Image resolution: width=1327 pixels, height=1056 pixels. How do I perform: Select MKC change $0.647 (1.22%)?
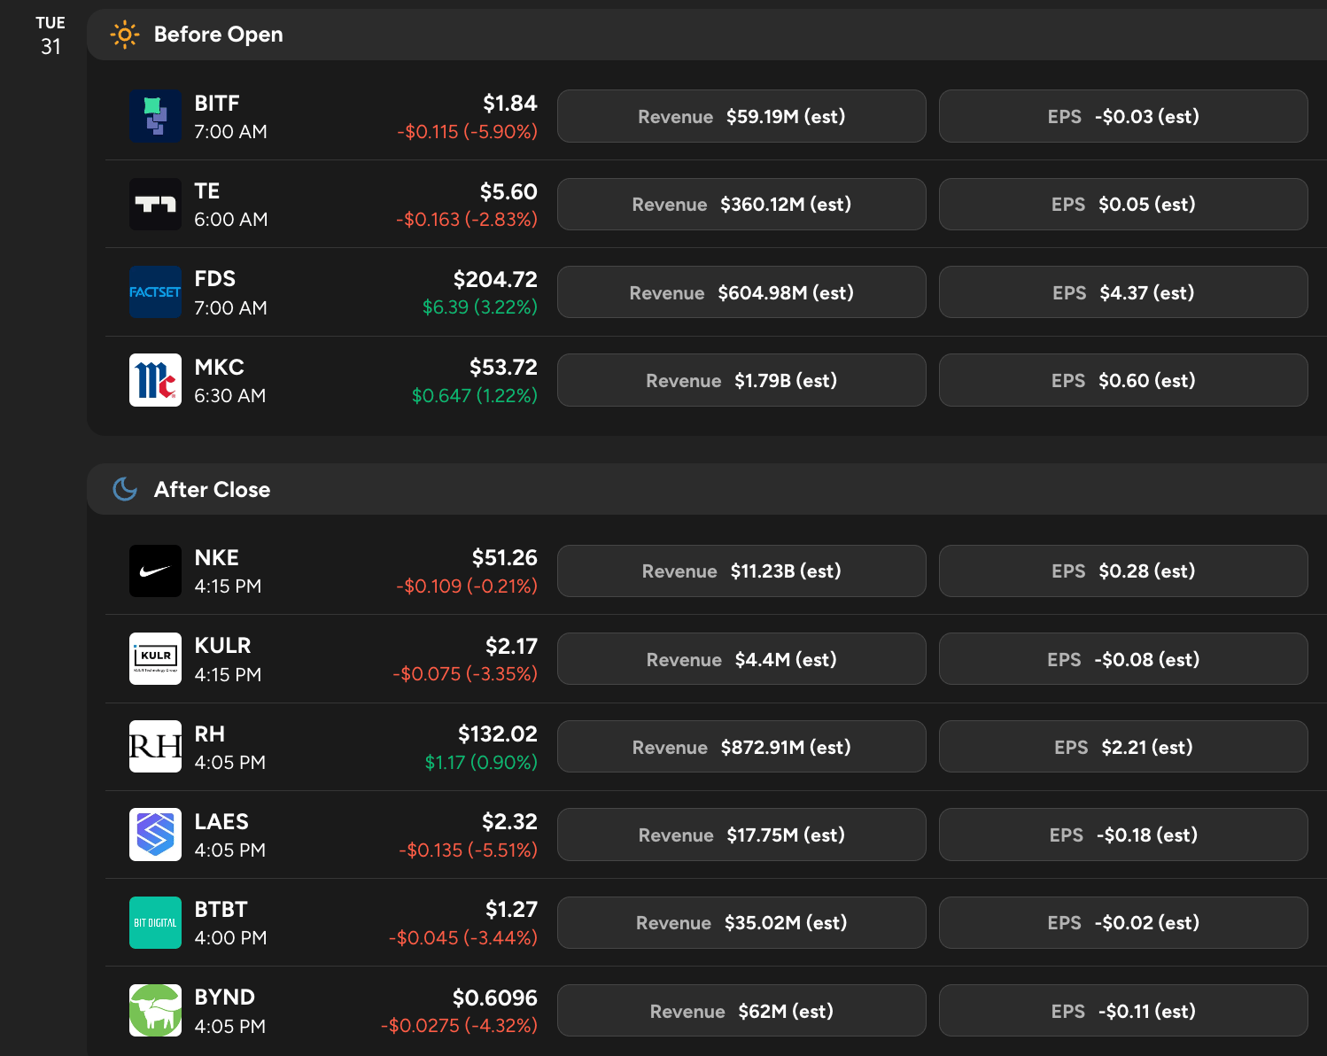(x=475, y=395)
